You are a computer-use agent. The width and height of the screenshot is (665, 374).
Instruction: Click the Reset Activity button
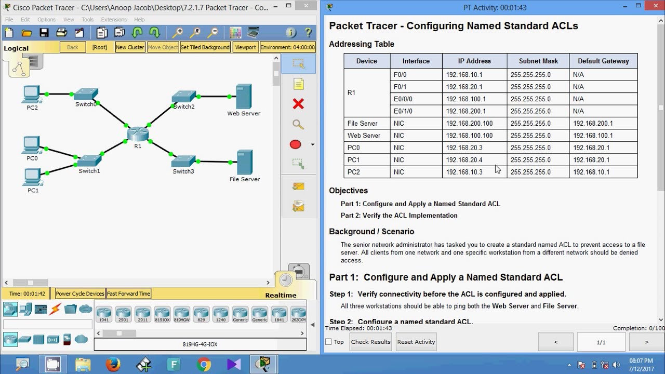click(416, 342)
